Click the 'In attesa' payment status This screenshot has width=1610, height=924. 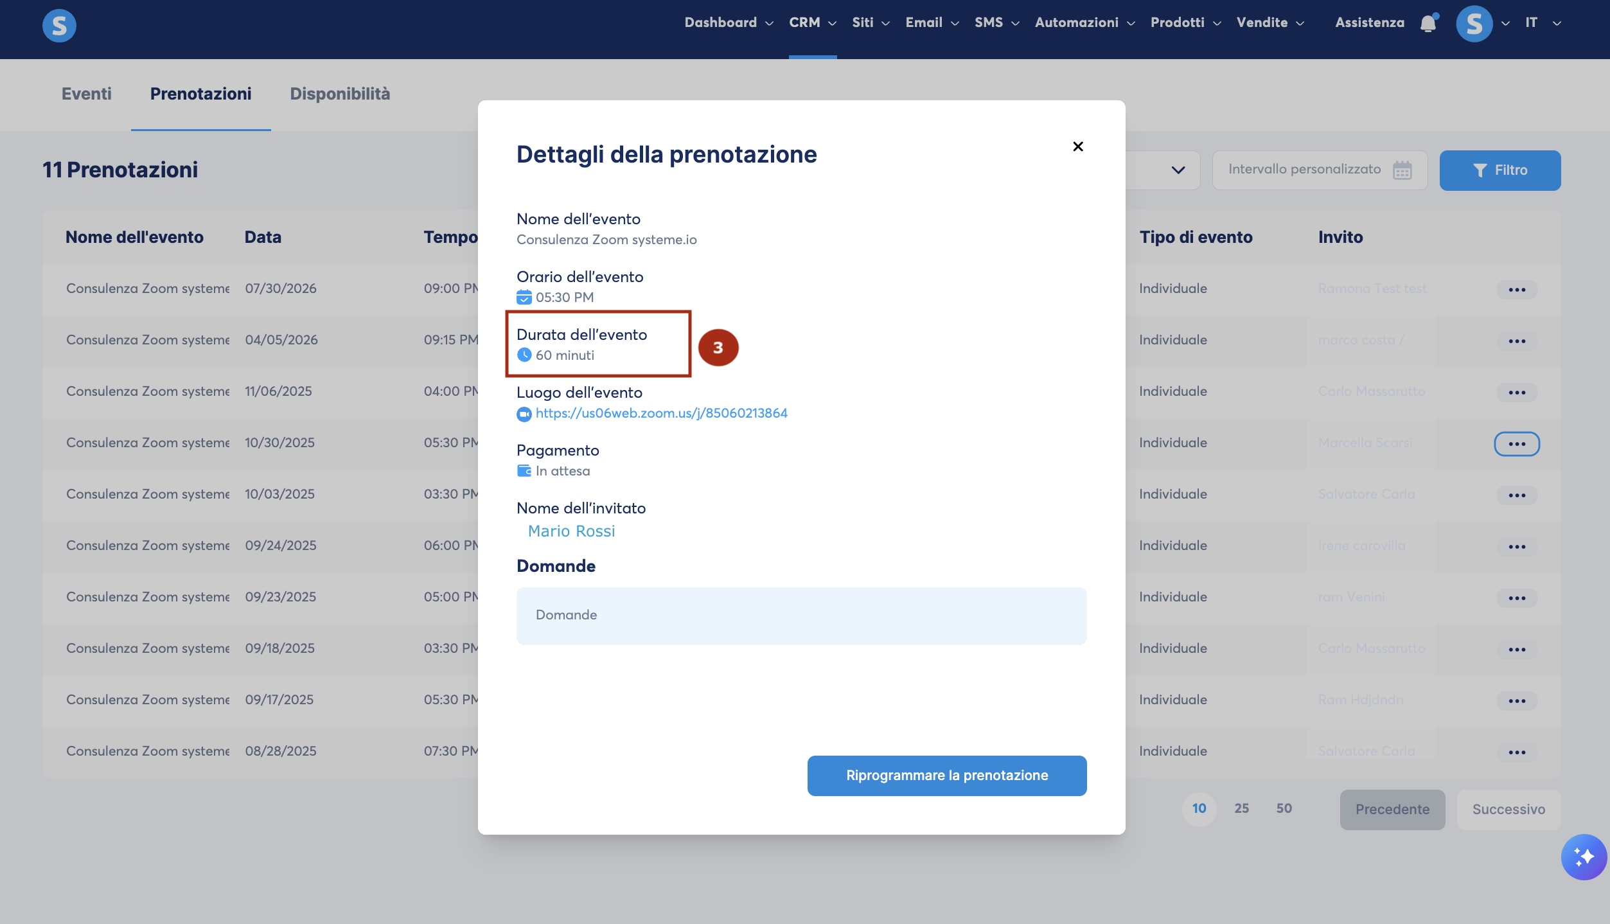(562, 471)
